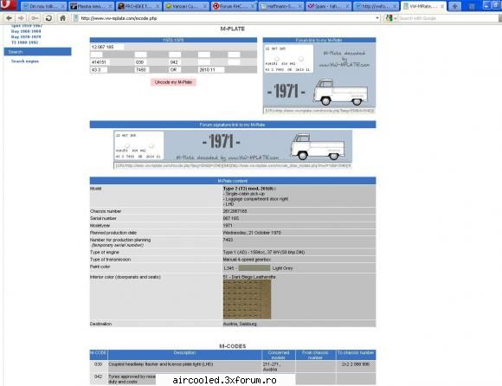This screenshot has height=386, width=502.
Task: Close the VW-MPlate tab
Action: pos(442,6)
